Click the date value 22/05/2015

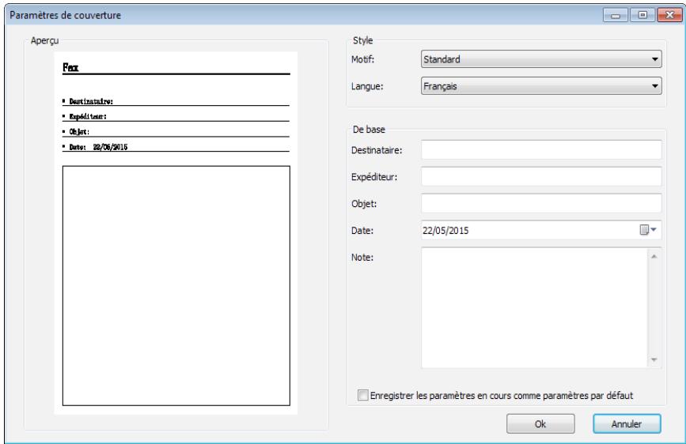tap(445, 231)
